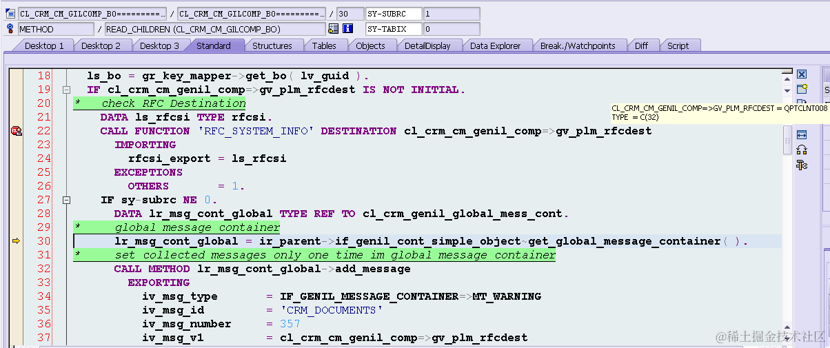Screen dimensions: 830x348
Task: Select the Standard tab
Action: pos(214,45)
